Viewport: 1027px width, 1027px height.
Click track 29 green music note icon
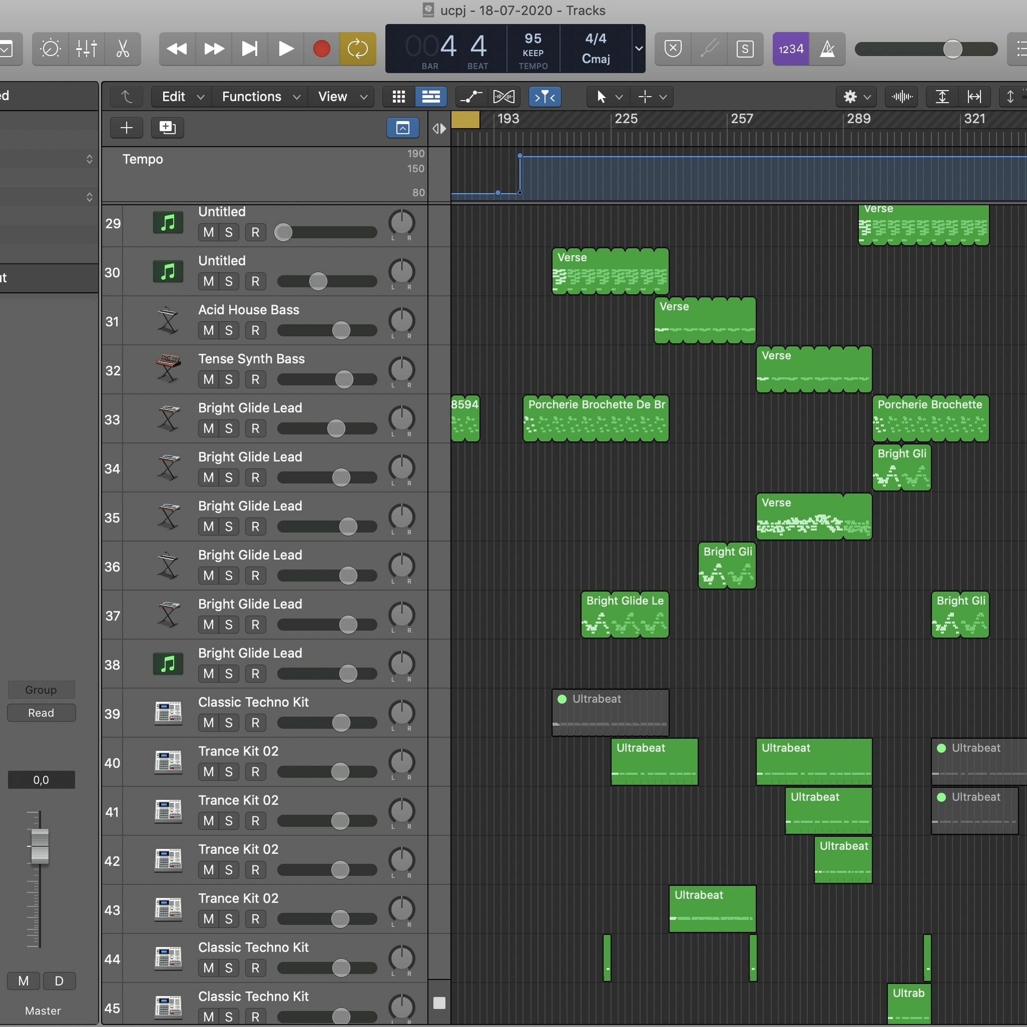point(168,223)
